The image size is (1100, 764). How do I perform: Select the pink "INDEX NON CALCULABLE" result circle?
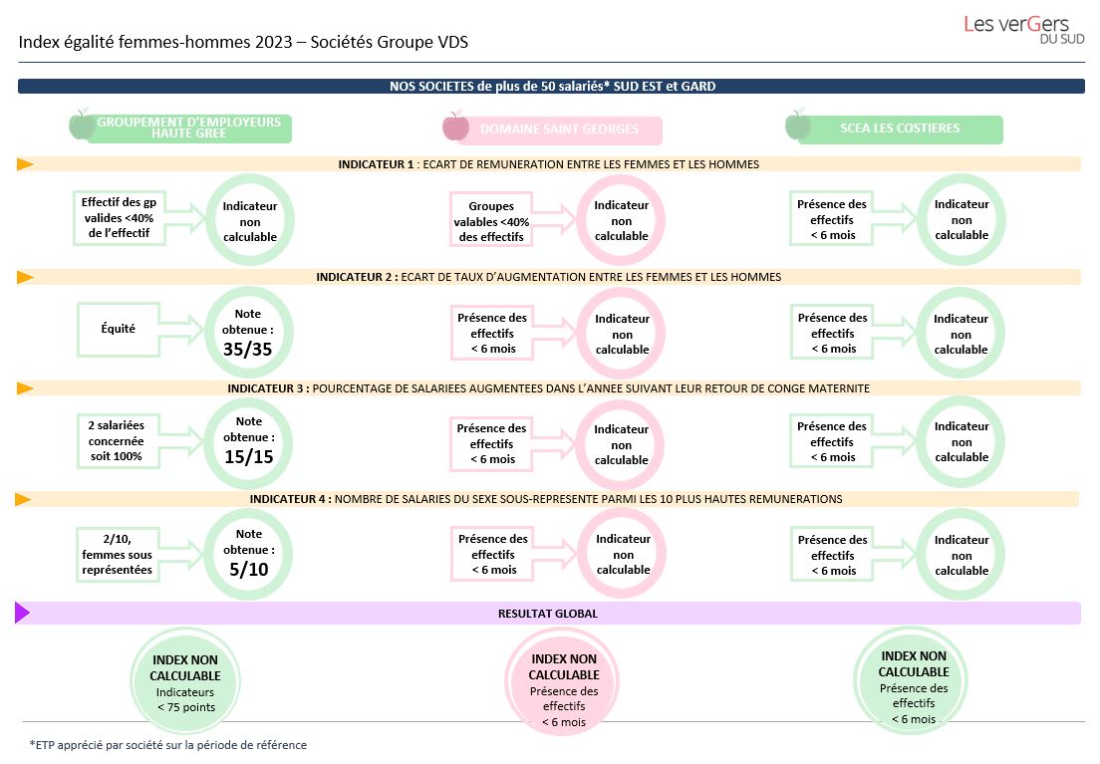point(563,682)
